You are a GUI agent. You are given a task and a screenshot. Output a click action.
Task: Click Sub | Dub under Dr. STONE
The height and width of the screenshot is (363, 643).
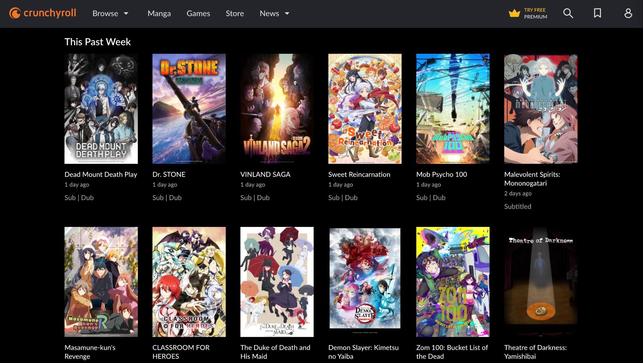pyautogui.click(x=167, y=198)
